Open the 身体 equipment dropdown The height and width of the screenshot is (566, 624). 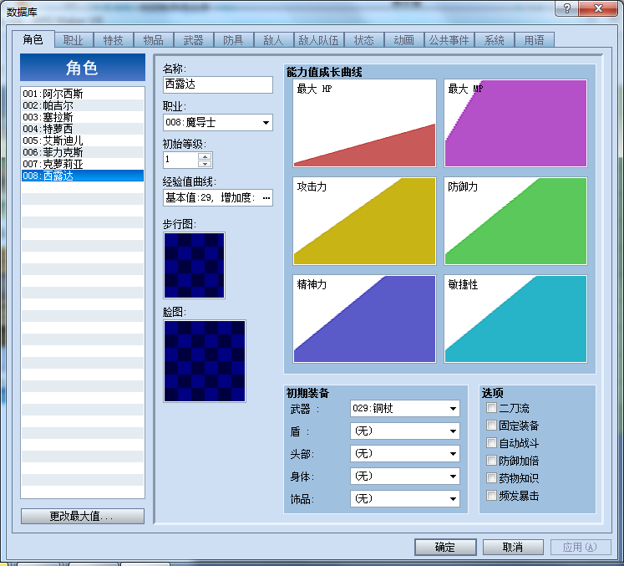click(x=405, y=476)
